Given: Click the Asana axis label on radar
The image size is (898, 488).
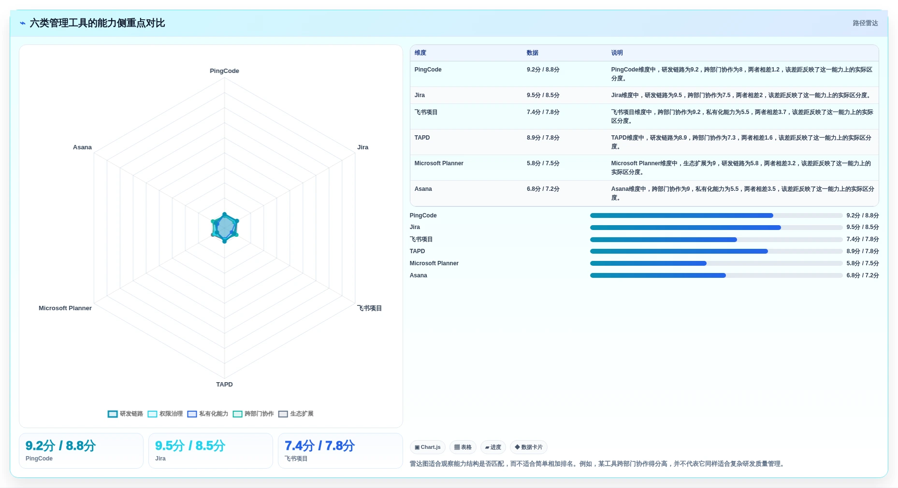Looking at the screenshot, I should coord(82,147).
